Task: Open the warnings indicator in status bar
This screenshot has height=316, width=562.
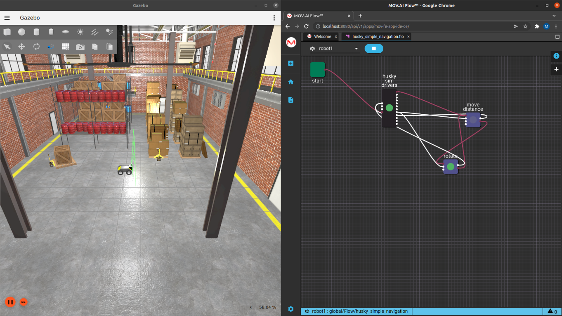Action: (553, 311)
